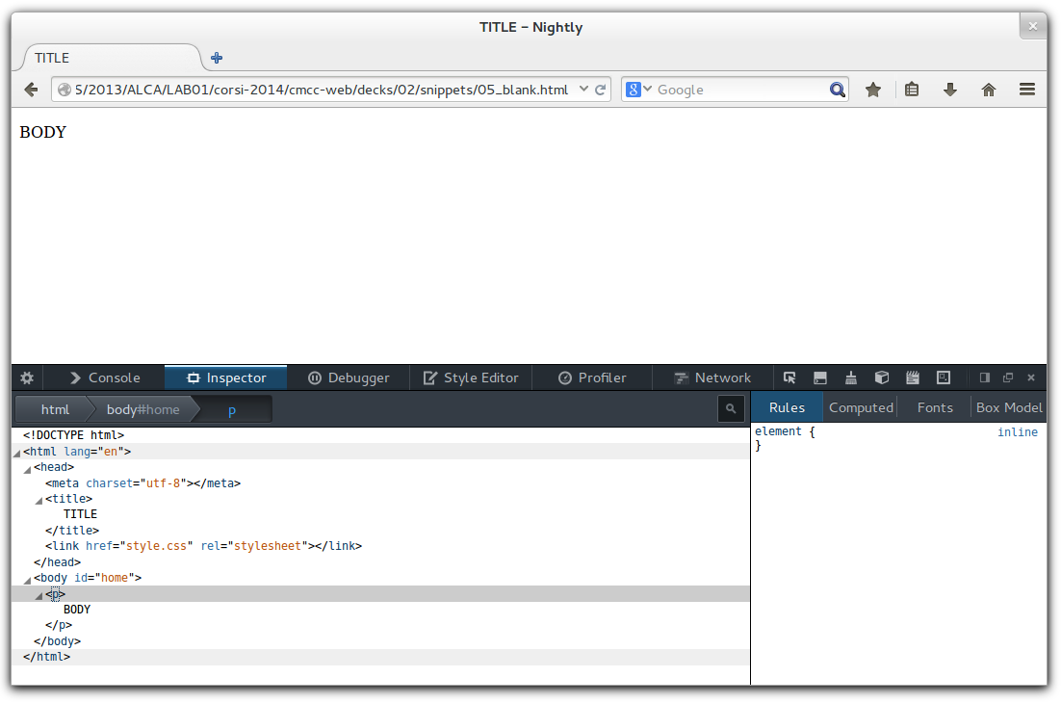This screenshot has height=703, width=1061.
Task: Show bookmarks list icon
Action: (912, 90)
